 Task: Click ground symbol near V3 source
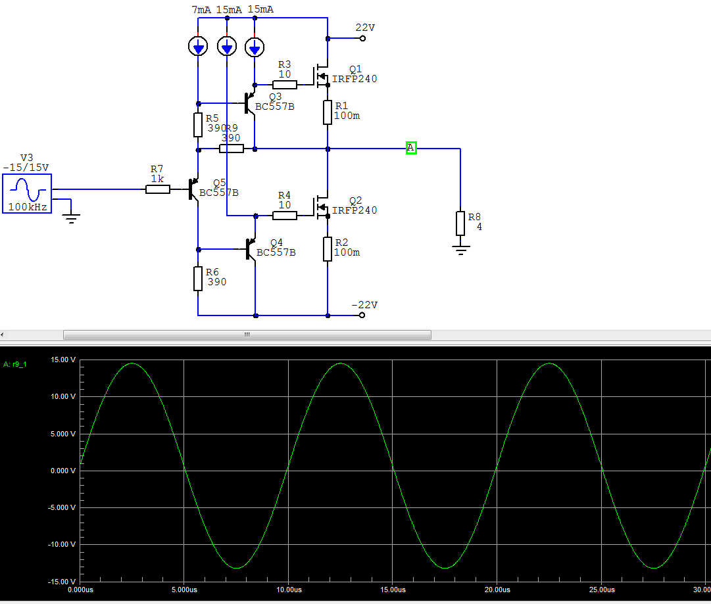click(x=71, y=219)
